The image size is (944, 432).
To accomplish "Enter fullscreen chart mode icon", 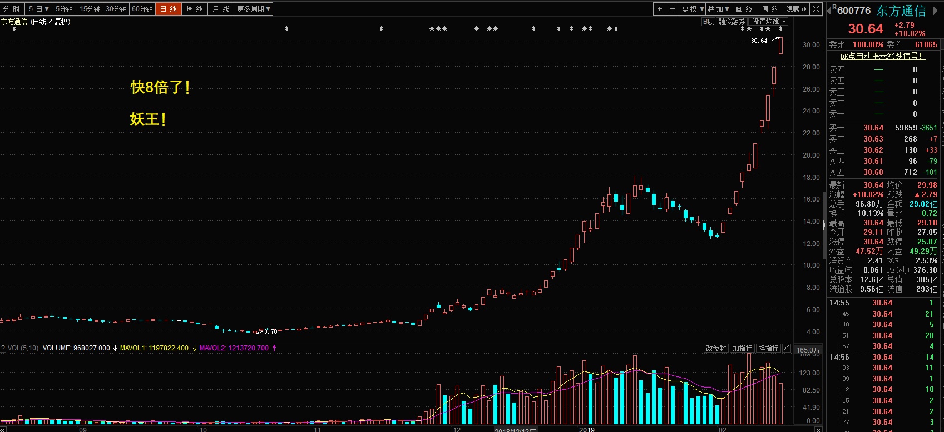I will coord(816,9).
